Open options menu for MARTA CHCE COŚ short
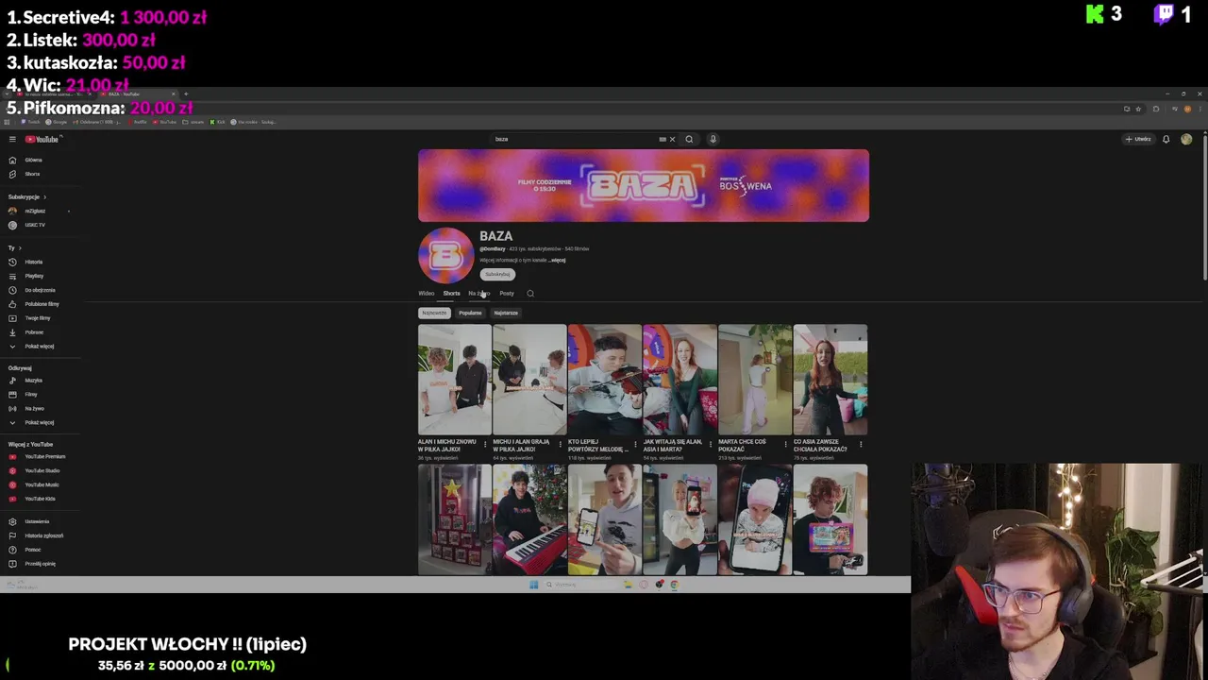The width and height of the screenshot is (1208, 680). click(785, 445)
